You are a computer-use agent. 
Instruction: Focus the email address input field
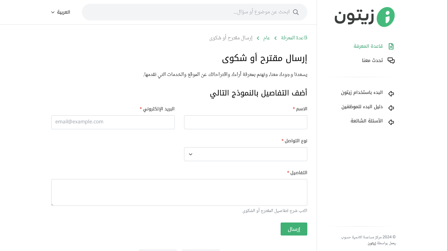(x=113, y=122)
